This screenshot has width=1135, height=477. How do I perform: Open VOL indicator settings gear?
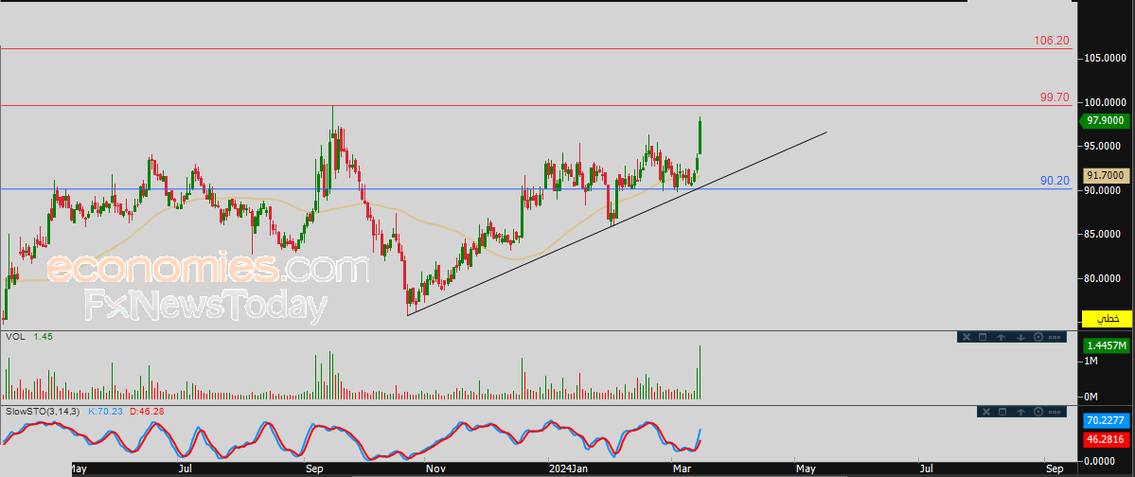pos(1038,337)
